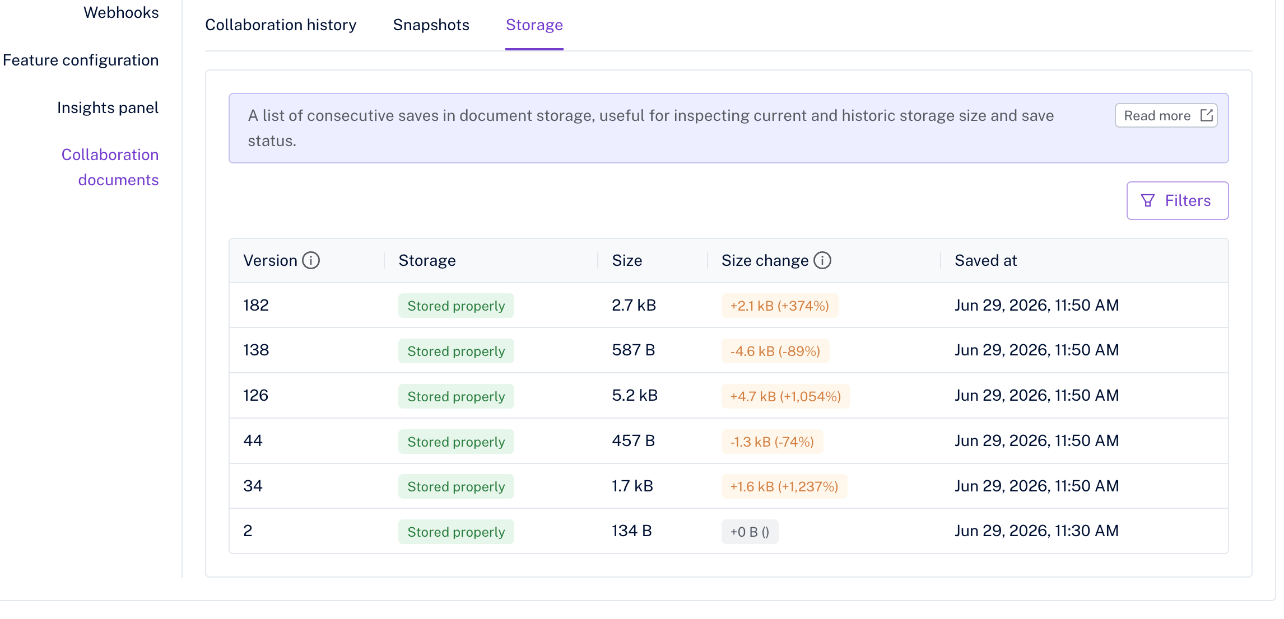
Task: Click the 5.2 kB size value
Action: click(635, 395)
